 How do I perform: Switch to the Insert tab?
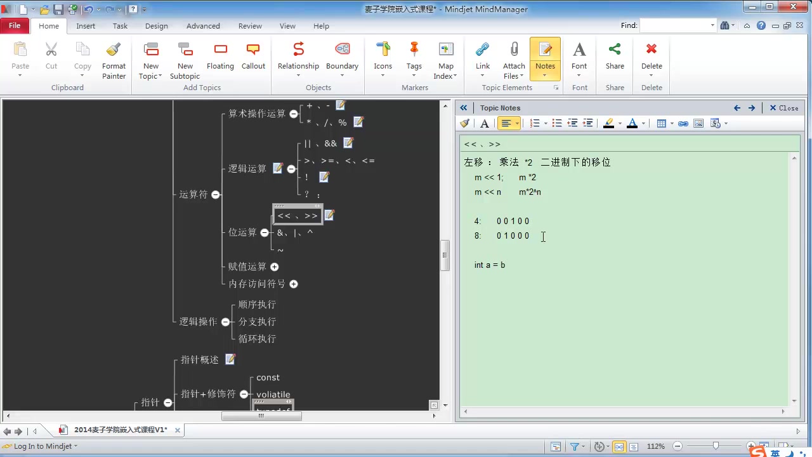[x=86, y=26]
